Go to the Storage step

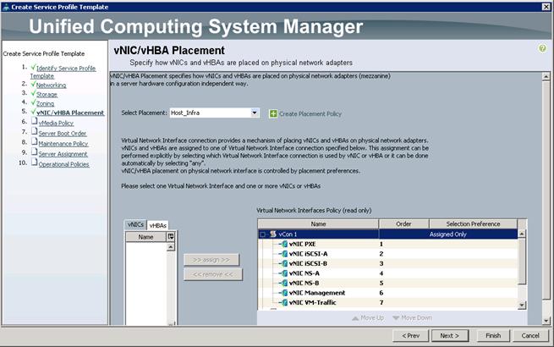(x=47, y=95)
